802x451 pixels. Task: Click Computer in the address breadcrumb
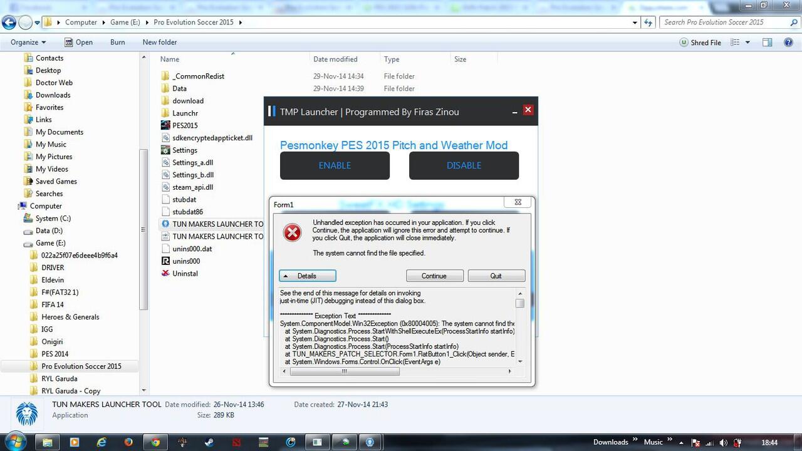coord(81,23)
